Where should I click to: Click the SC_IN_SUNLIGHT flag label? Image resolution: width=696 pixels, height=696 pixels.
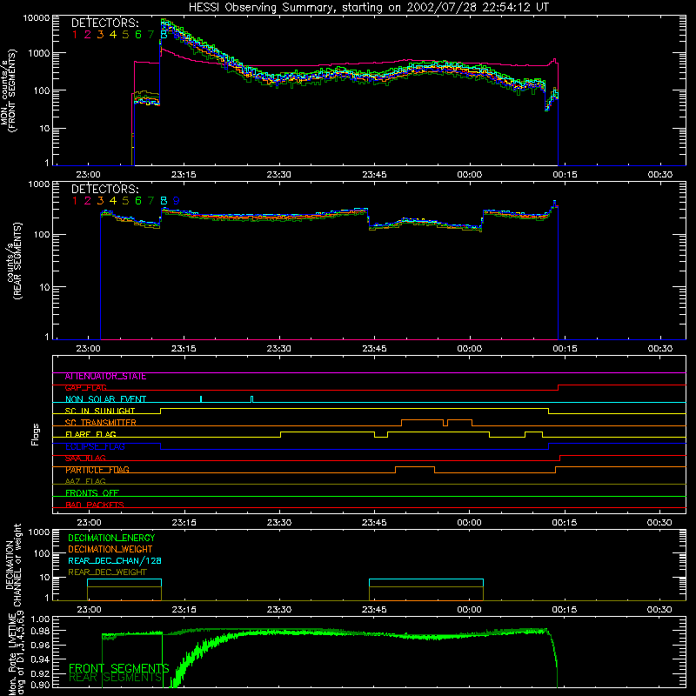pyautogui.click(x=100, y=411)
